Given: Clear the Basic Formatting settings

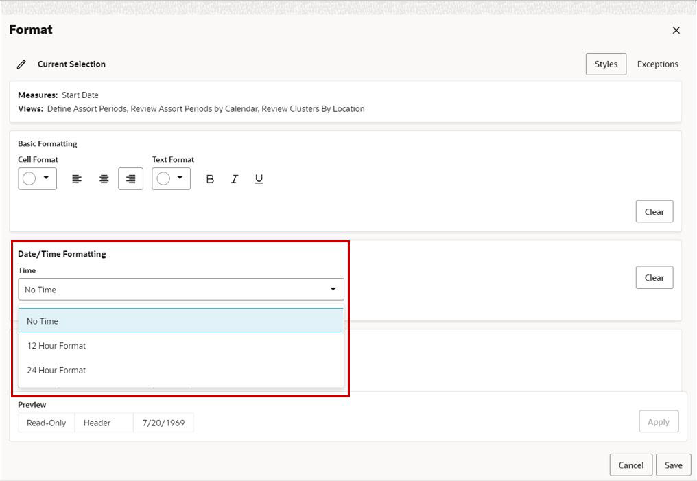Looking at the screenshot, I should [x=654, y=211].
